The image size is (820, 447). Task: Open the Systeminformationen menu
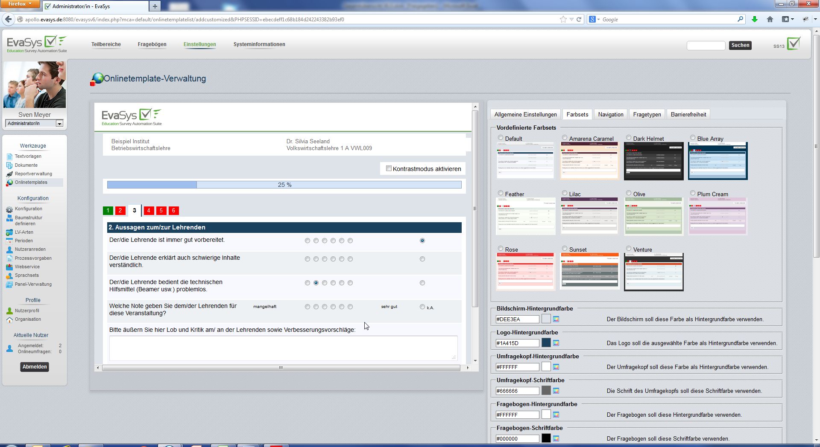point(259,44)
